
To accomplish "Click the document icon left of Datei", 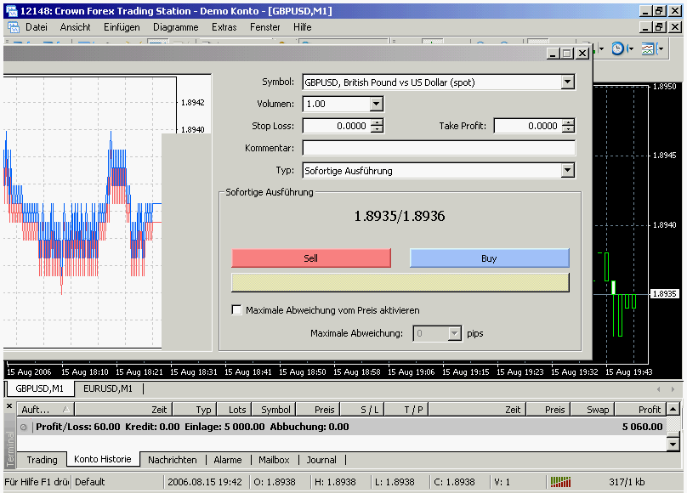I will click(x=13, y=27).
